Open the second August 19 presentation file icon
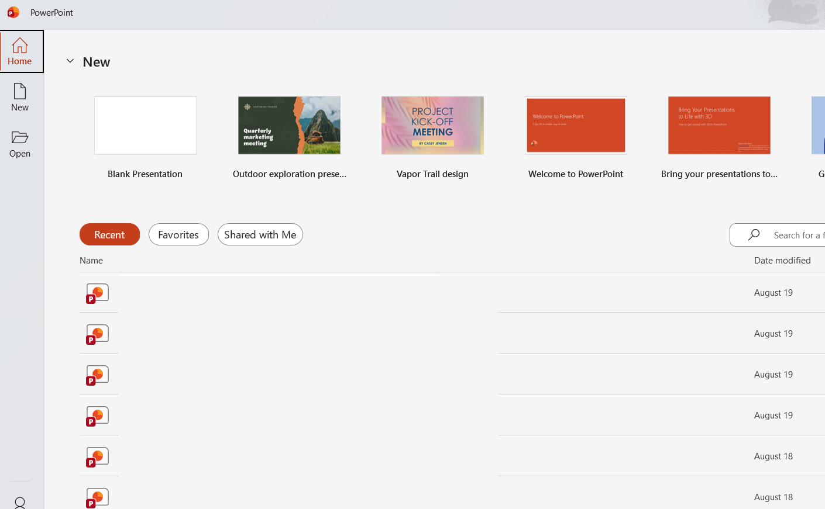 [x=97, y=334]
